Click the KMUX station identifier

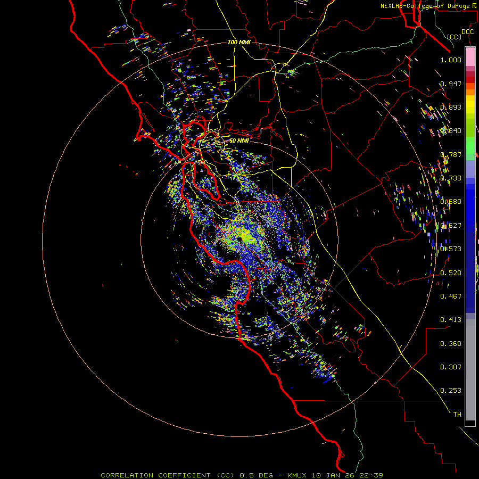pos(296,475)
